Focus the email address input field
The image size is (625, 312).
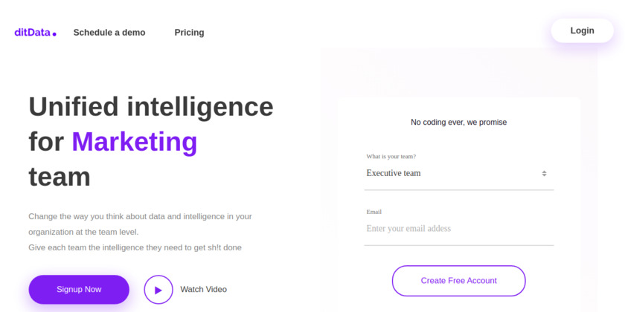pyautogui.click(x=458, y=229)
